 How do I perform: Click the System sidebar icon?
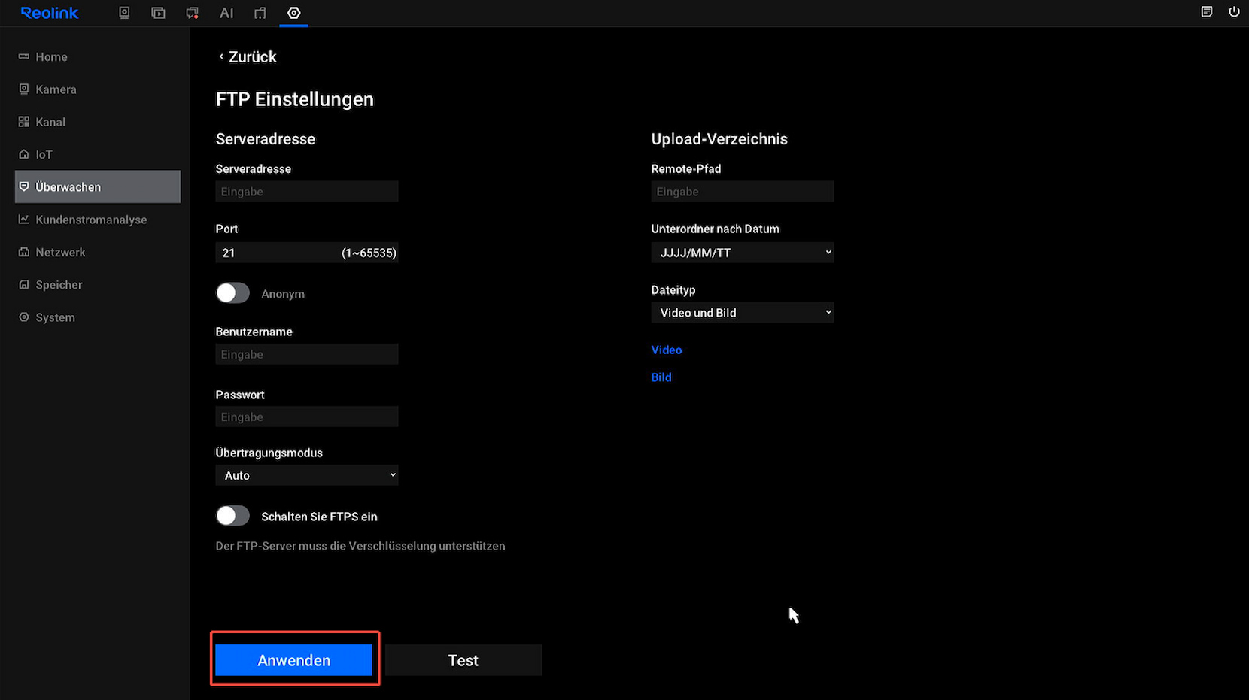coord(24,317)
